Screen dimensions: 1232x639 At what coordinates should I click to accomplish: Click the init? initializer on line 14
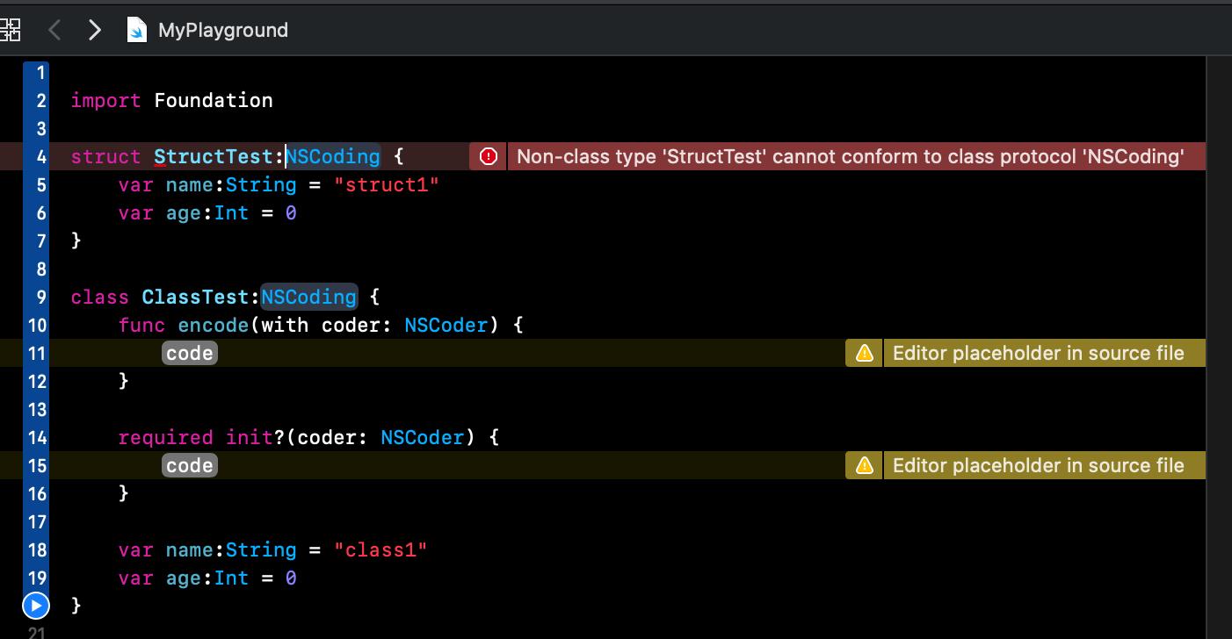(256, 437)
